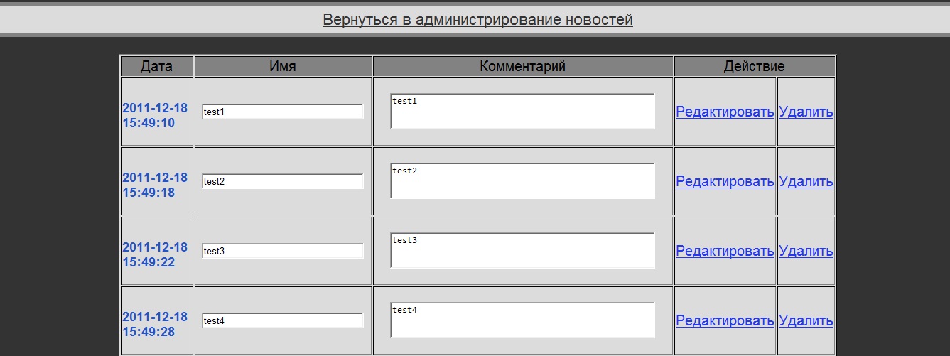This screenshot has height=356, width=950.
Task: Click inside comment textarea with test4
Action: coord(522,320)
